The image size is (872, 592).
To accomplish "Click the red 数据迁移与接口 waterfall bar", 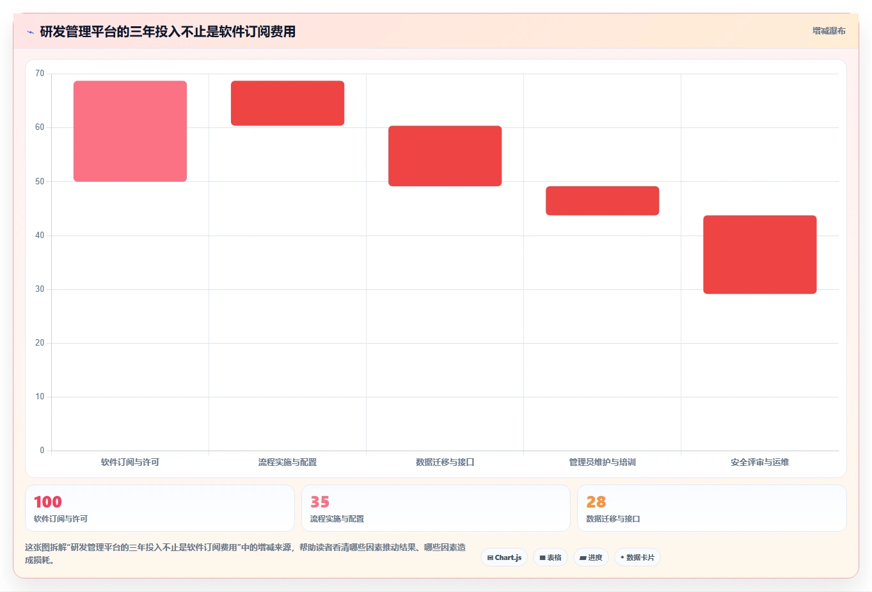I will [x=445, y=156].
